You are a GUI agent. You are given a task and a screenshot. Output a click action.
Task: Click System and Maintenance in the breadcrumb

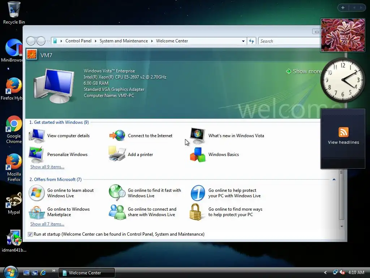[x=124, y=41]
